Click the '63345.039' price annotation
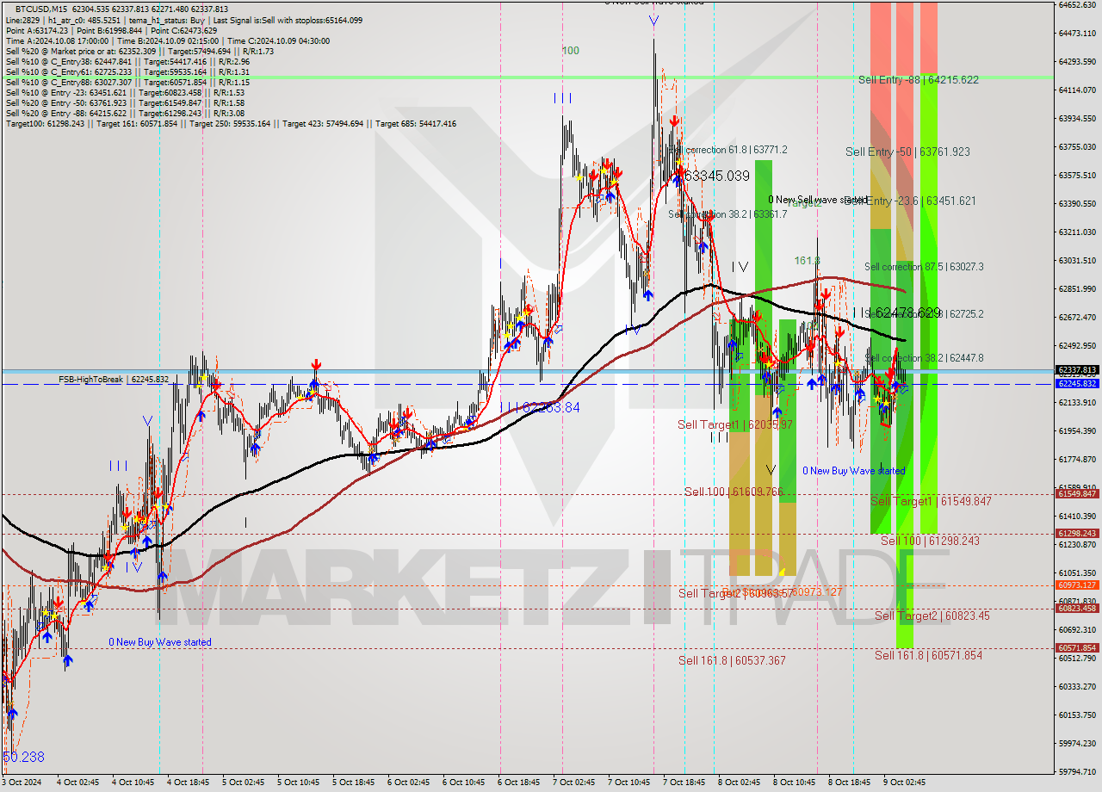This screenshot has width=1102, height=792. pyautogui.click(x=719, y=176)
